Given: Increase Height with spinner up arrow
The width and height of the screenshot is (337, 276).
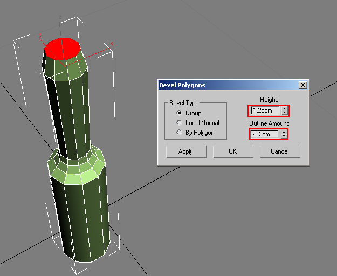Looking at the screenshot, I should (285, 109).
